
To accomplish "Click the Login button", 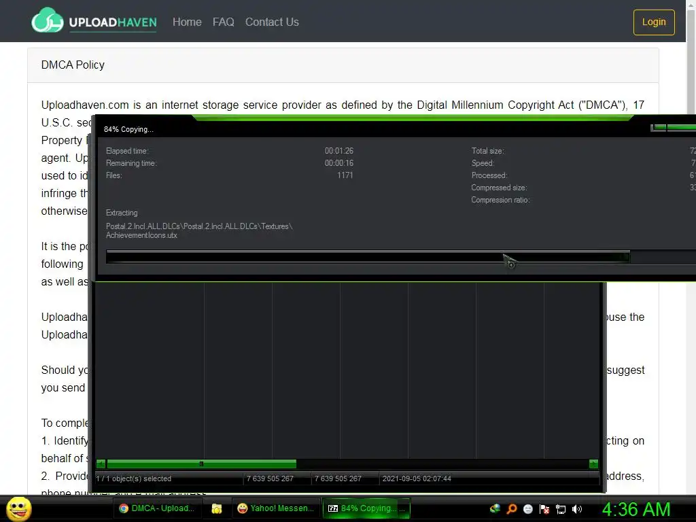I will click(x=654, y=22).
